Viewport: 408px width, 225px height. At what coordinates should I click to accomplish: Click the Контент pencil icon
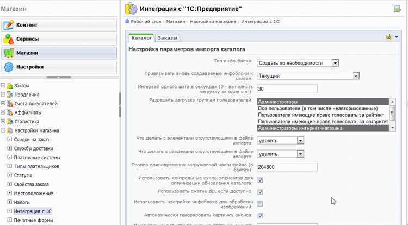9,25
